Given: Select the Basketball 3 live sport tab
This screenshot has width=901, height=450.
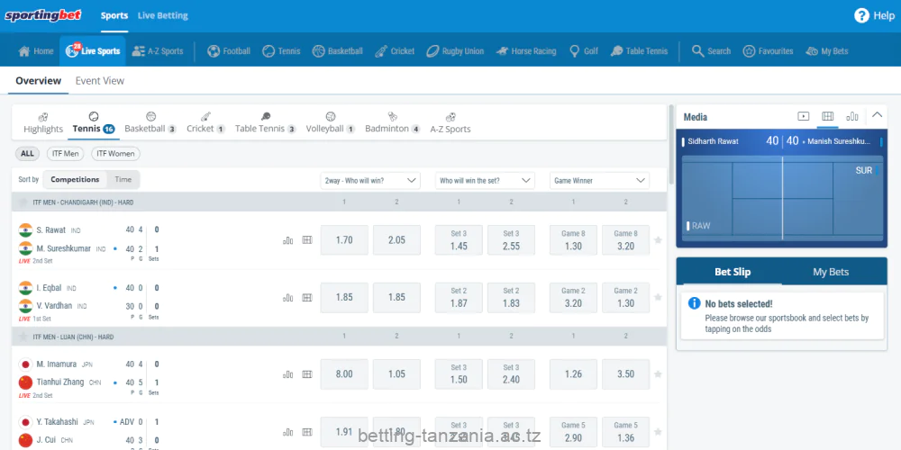Looking at the screenshot, I should coord(150,122).
